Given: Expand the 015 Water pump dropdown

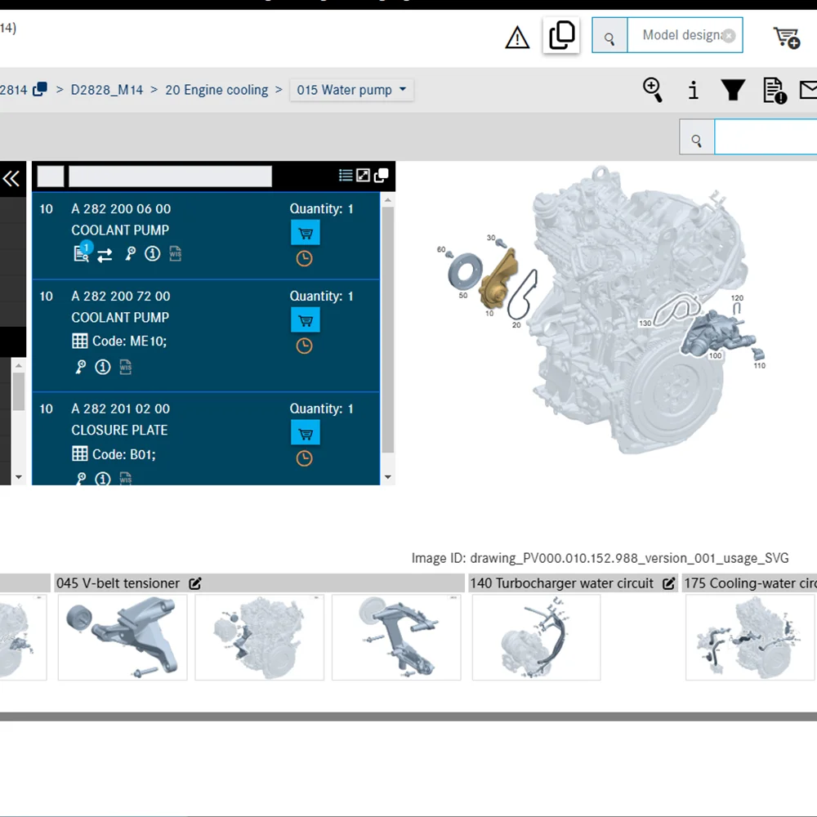Looking at the screenshot, I should [x=351, y=90].
